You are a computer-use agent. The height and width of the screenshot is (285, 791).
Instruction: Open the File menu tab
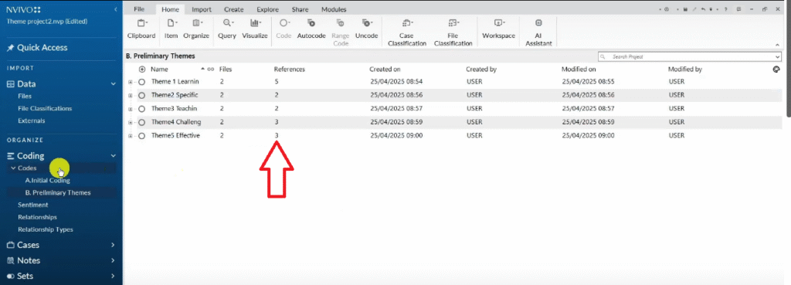coord(139,9)
